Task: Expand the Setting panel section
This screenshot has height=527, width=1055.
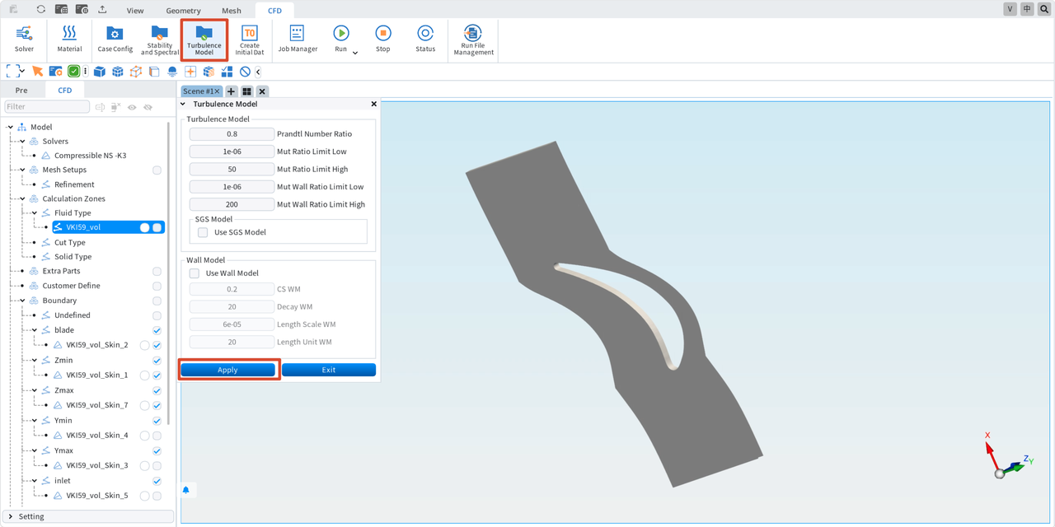Action: click(x=11, y=516)
